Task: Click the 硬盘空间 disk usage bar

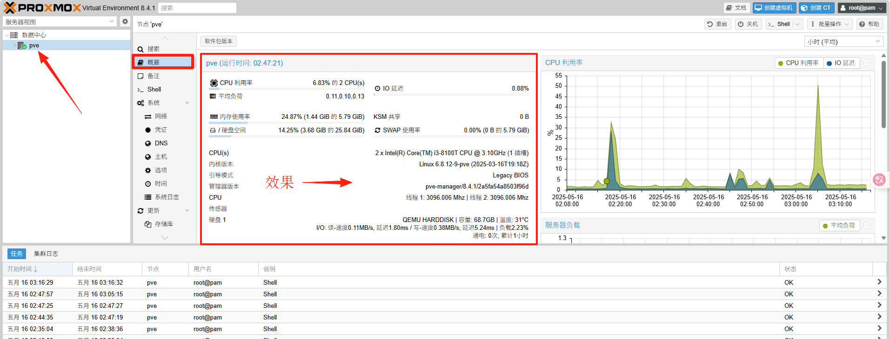Action: click(287, 137)
